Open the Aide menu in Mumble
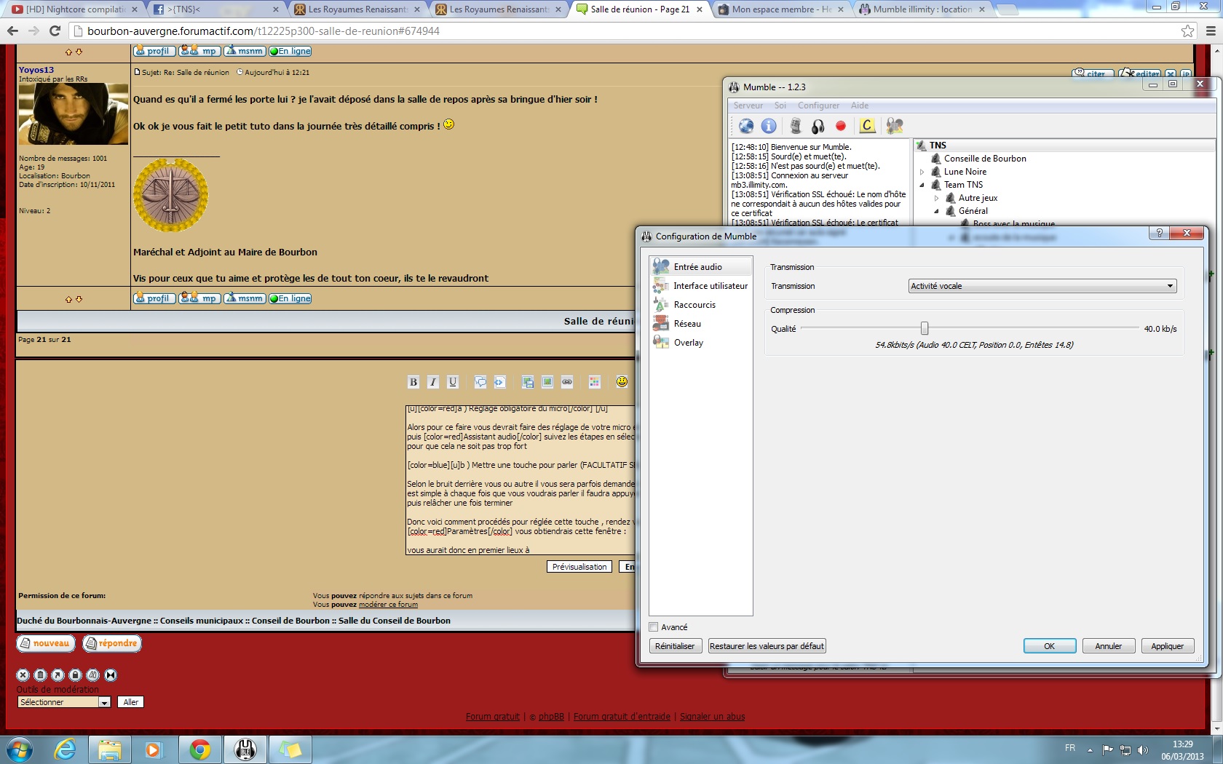 coord(860,106)
